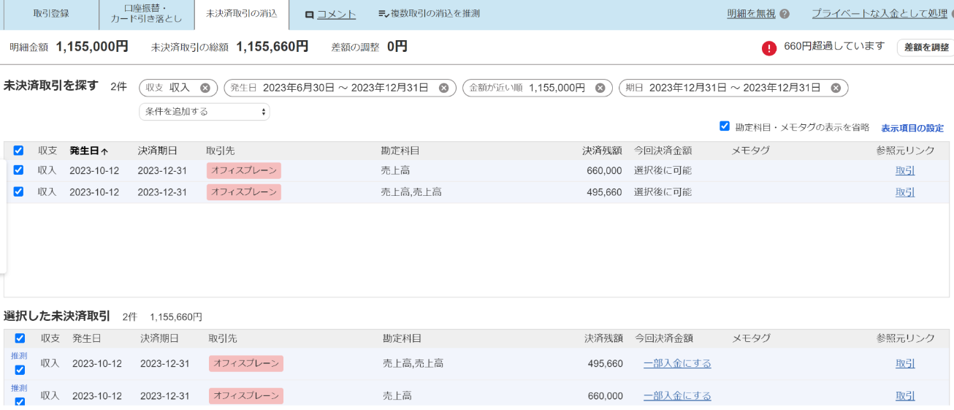Sort by the 発生日 column header
Viewport: 954px width, 410px height.
[89, 151]
